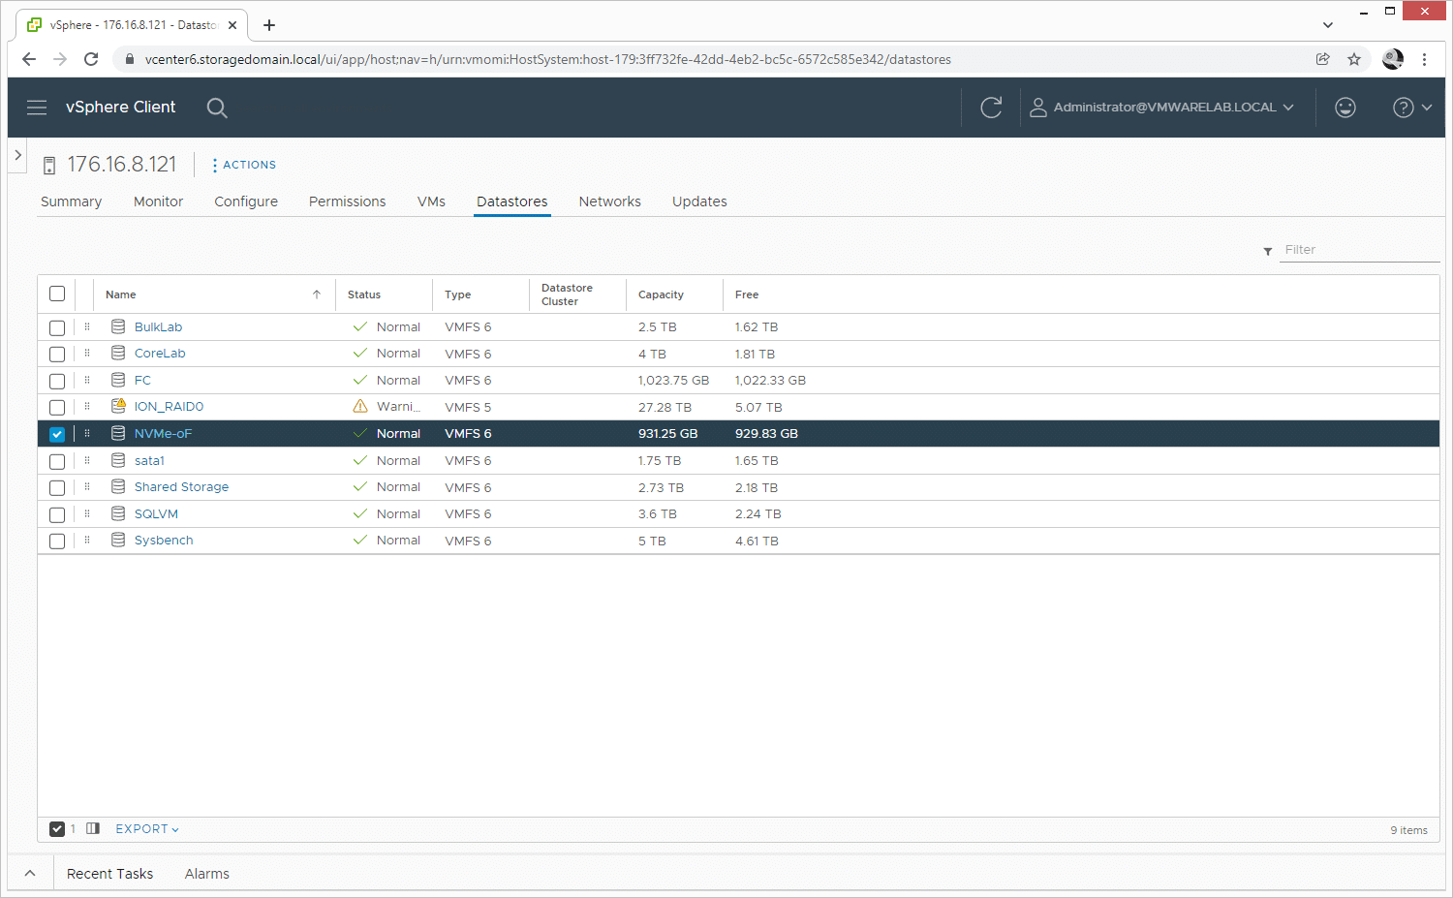Image resolution: width=1453 pixels, height=898 pixels.
Task: Toggle the footer selected-items checkbox
Action: (57, 829)
